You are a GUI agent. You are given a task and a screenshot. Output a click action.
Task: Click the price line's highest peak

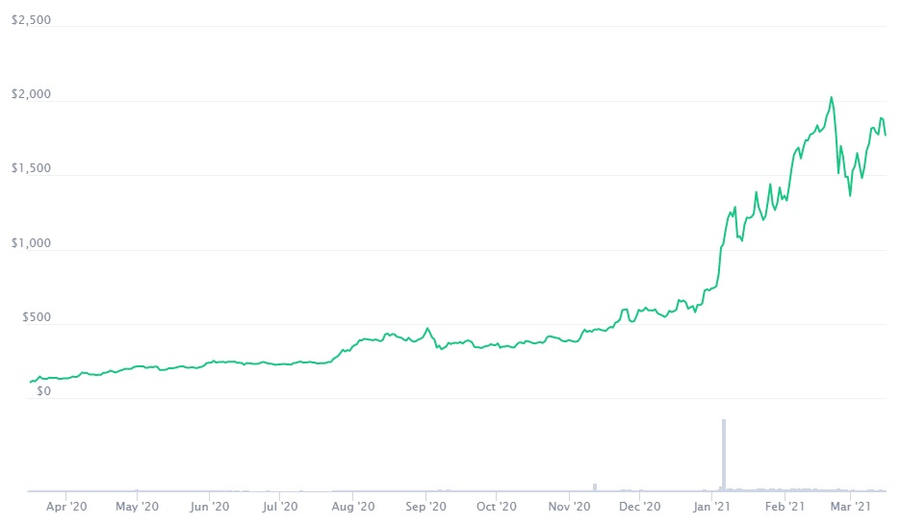pyautogui.click(x=831, y=97)
